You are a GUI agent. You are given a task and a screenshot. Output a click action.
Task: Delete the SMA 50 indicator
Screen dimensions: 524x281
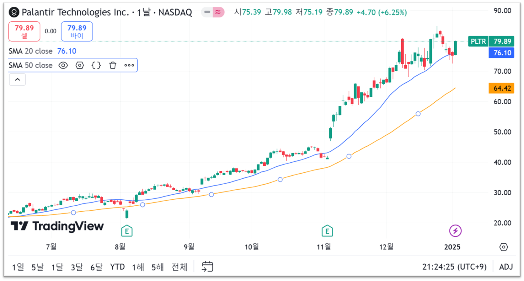[113, 65]
